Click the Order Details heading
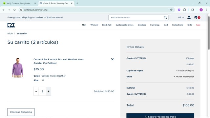 tap(135, 47)
